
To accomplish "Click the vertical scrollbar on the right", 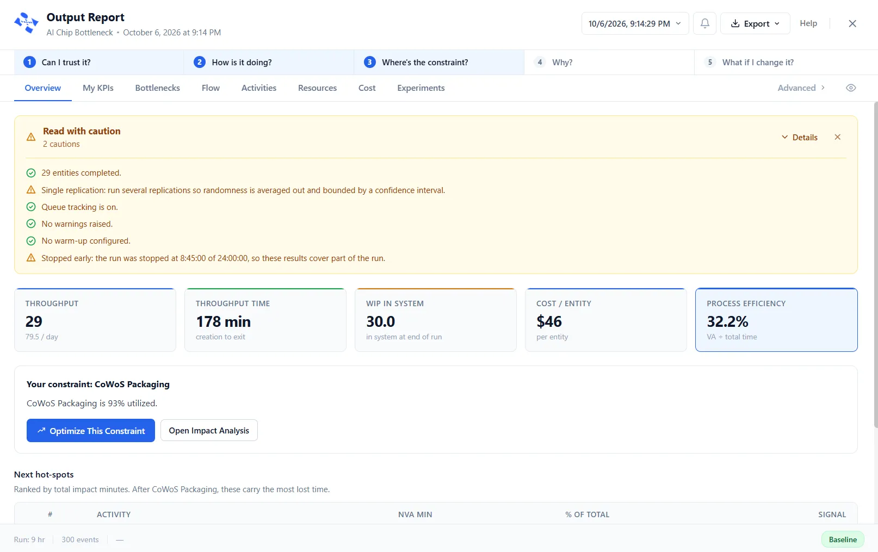I will [x=875, y=265].
